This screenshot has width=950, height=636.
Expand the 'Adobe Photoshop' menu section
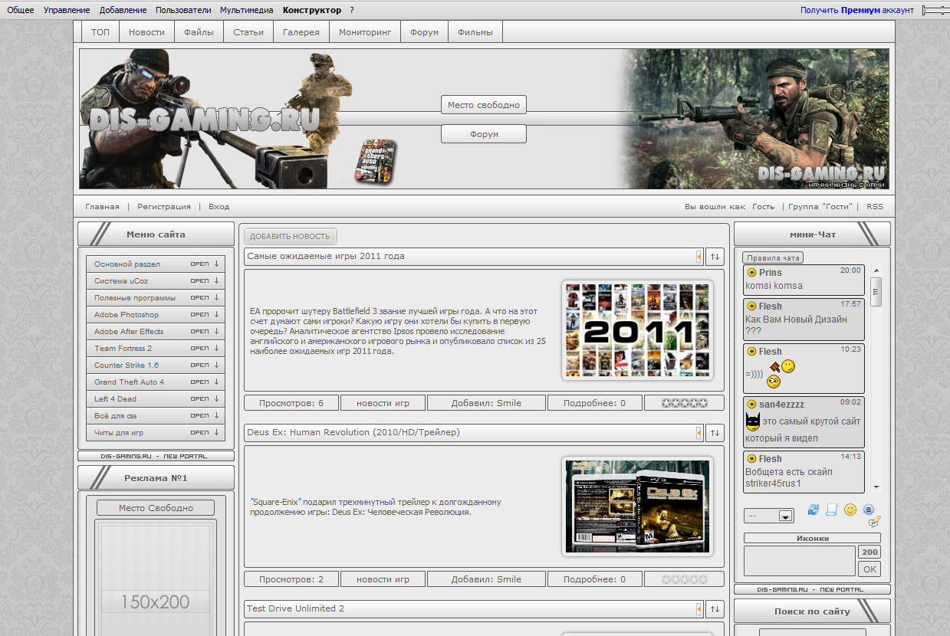[x=156, y=315]
